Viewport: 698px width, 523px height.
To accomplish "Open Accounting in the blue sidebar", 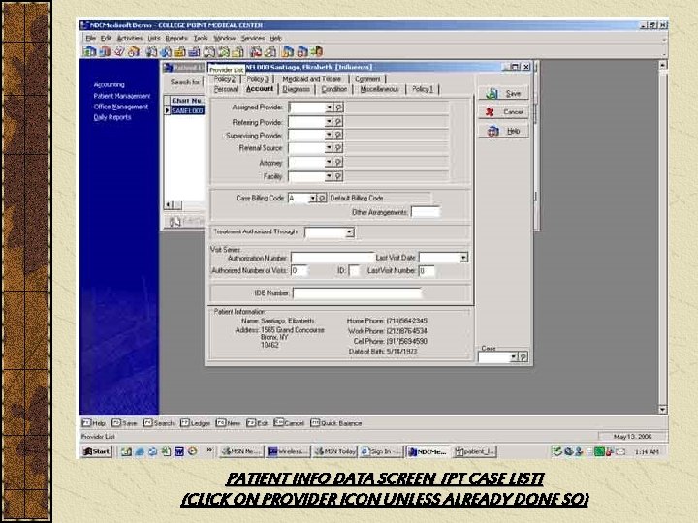I will (x=109, y=84).
